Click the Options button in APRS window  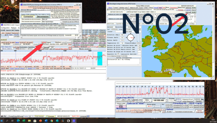(x=188, y=8)
